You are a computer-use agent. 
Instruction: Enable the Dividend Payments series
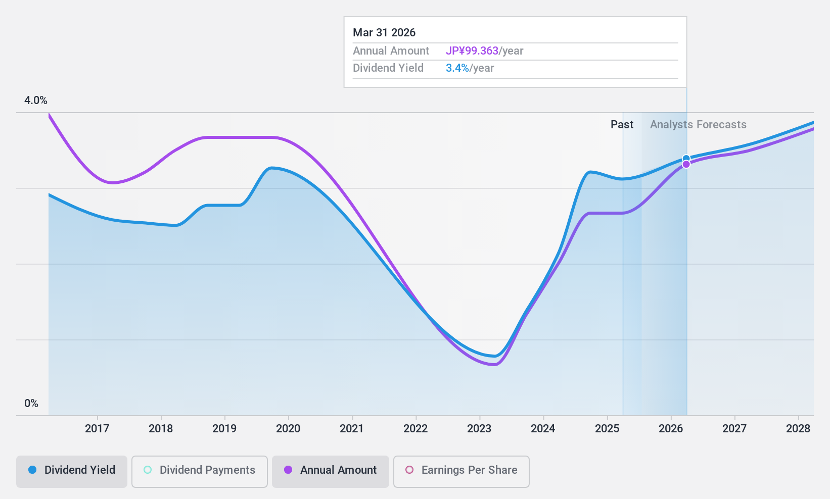click(200, 472)
